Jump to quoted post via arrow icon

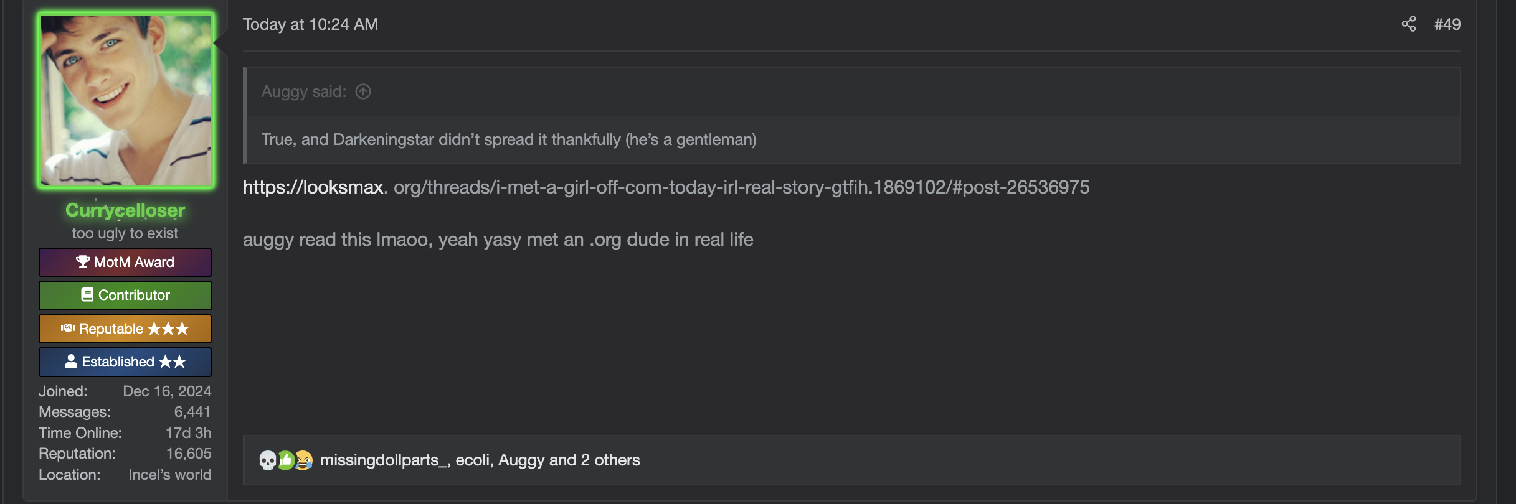(x=363, y=92)
